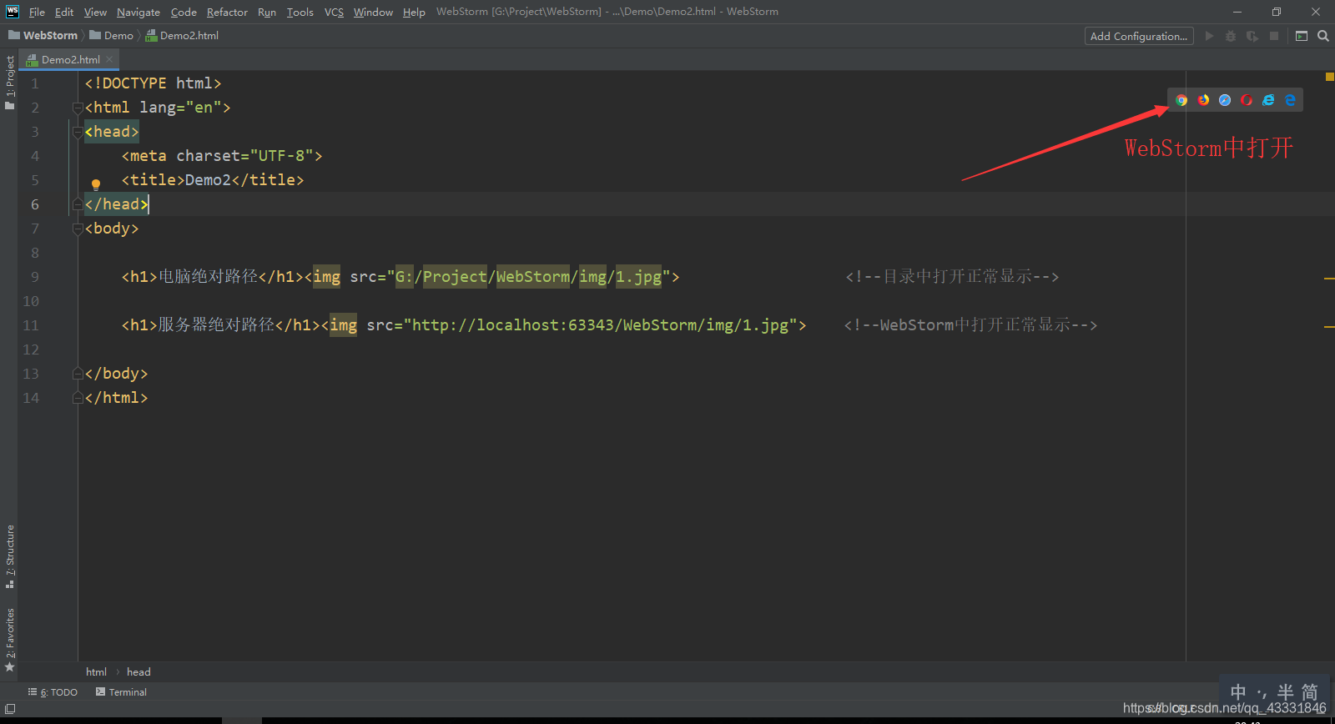The height and width of the screenshot is (724, 1335).
Task: Collapse the html tag fold
Action: [77, 108]
